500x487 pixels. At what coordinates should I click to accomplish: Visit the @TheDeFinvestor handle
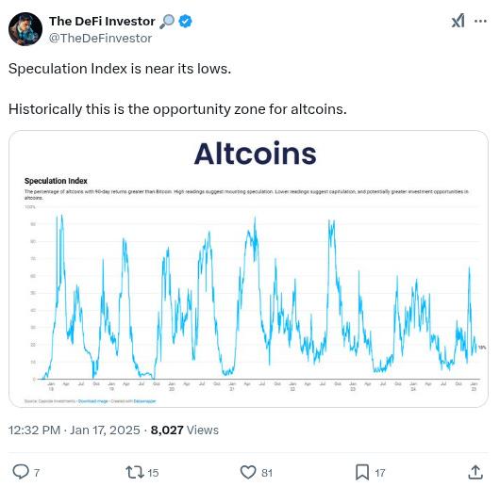pos(100,39)
